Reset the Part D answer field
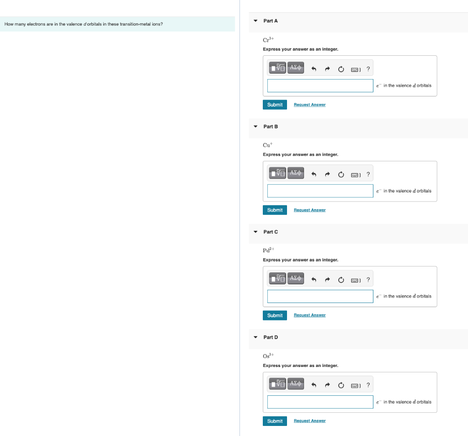The height and width of the screenshot is (436, 468). coord(341,385)
